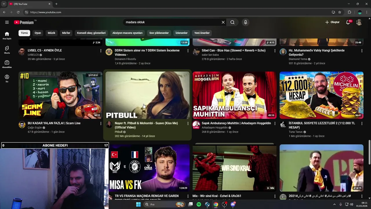Select the Son yüklenenler chip
This screenshot has height=209, width=371.
[x=159, y=33]
